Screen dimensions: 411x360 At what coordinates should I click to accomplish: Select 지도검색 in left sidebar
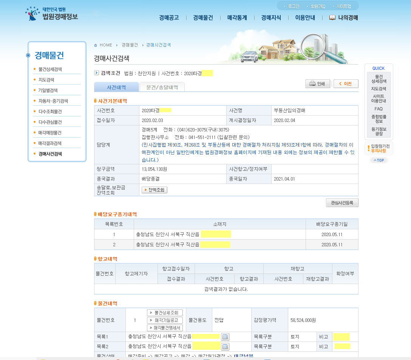[46, 80]
